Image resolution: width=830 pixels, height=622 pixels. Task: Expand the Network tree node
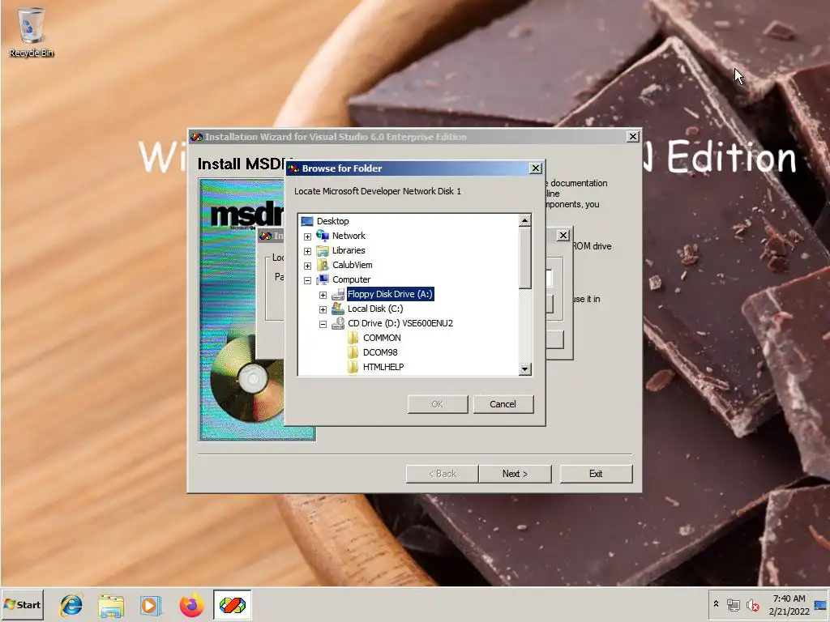307,236
